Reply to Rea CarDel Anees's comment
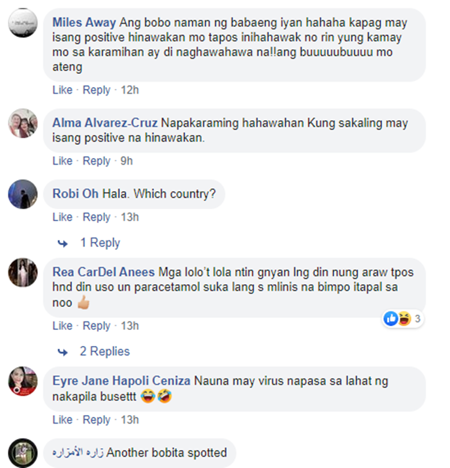 [96, 326]
